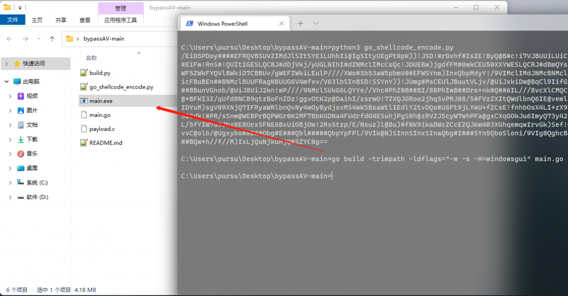This screenshot has height=296, width=568.
Task: Click the payload.c file icon
Action: tap(84, 129)
